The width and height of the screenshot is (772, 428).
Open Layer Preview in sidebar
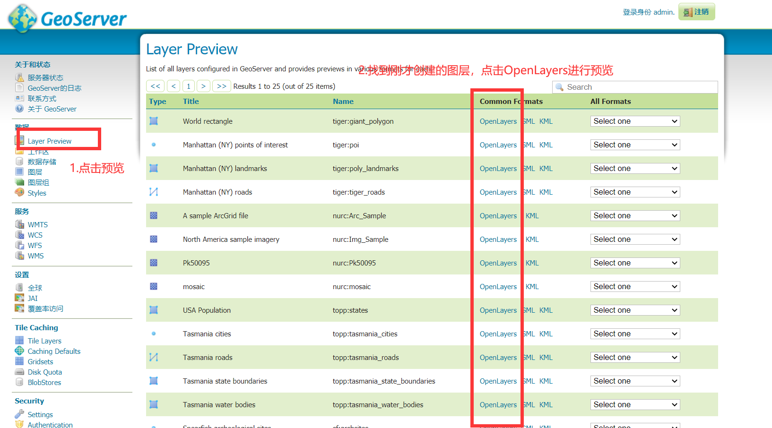click(x=50, y=141)
